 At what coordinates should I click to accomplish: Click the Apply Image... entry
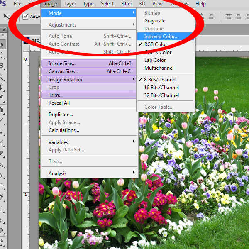[89, 122]
